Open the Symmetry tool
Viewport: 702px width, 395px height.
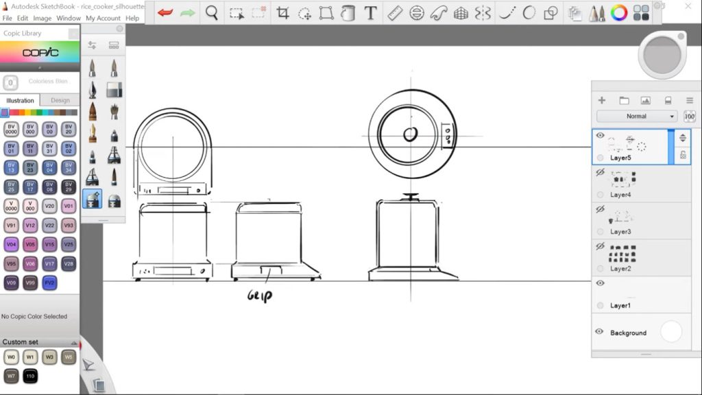482,13
